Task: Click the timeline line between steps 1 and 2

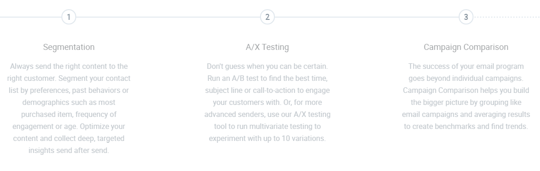Action: pos(168,17)
